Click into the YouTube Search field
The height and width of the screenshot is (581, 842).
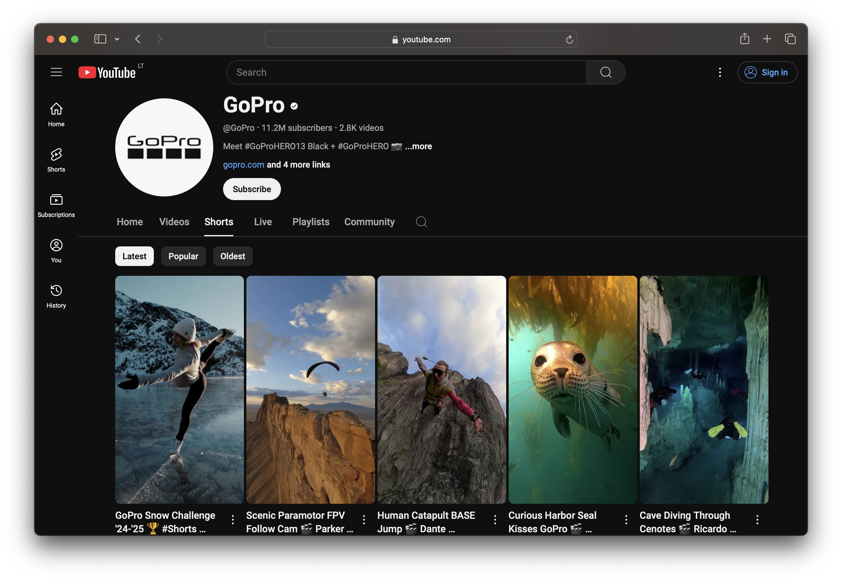pyautogui.click(x=406, y=72)
